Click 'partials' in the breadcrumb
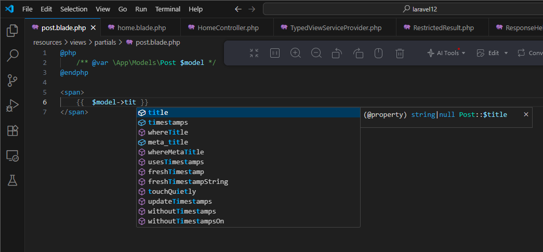 pyautogui.click(x=106, y=43)
